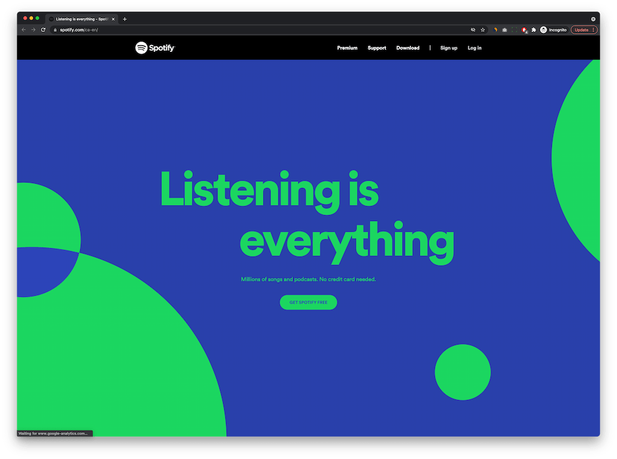Click the crossed-out eye icon in toolbar
617x459 pixels.
click(x=472, y=30)
